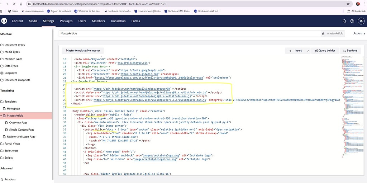Open the search magnifier icon

pyautogui.click(x=344, y=21)
